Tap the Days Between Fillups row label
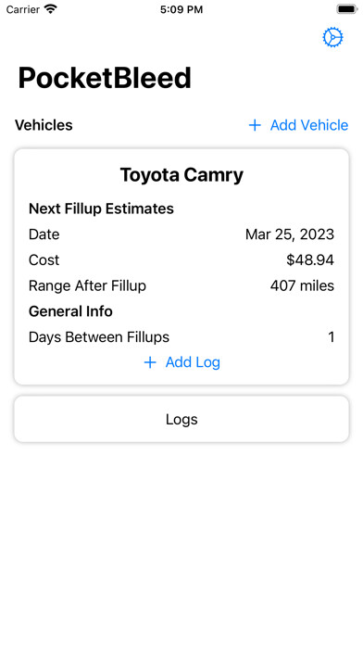This screenshot has height=645, width=363. 99,337
